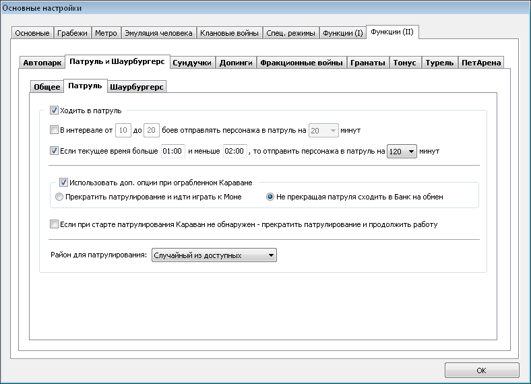Expand the 'Случайный из доступных' district dropdown

pos(214,255)
